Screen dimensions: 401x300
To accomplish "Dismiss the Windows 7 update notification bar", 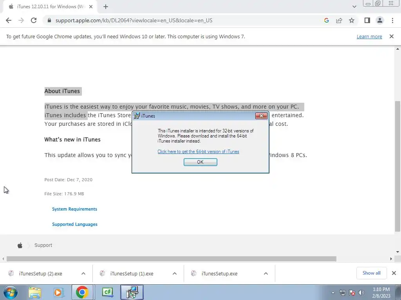I will click(392, 36).
